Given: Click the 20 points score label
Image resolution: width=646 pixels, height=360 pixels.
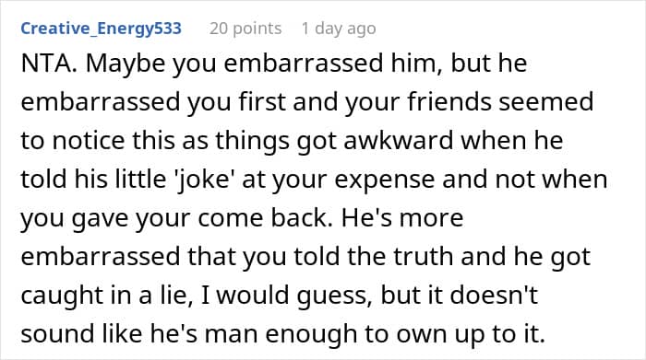Looking at the screenshot, I should (x=245, y=29).
